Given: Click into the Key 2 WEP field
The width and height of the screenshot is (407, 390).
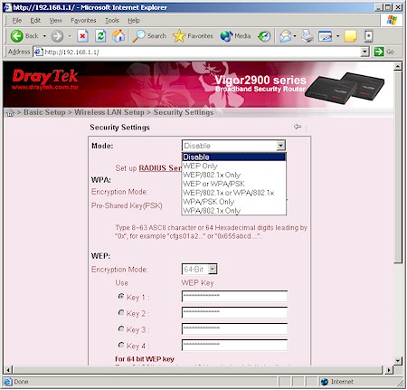Looking at the screenshot, I should 234,312.
